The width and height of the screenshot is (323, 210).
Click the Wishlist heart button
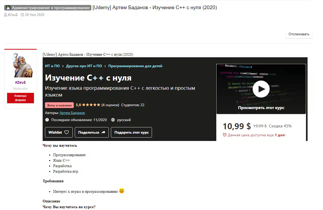click(59, 132)
